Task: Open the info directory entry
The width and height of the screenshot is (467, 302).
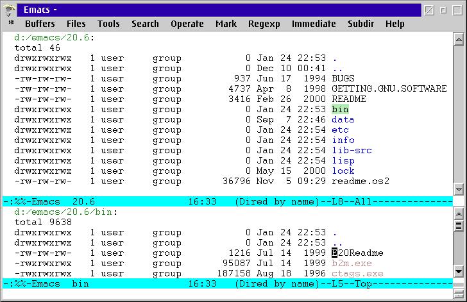Action: coord(343,140)
